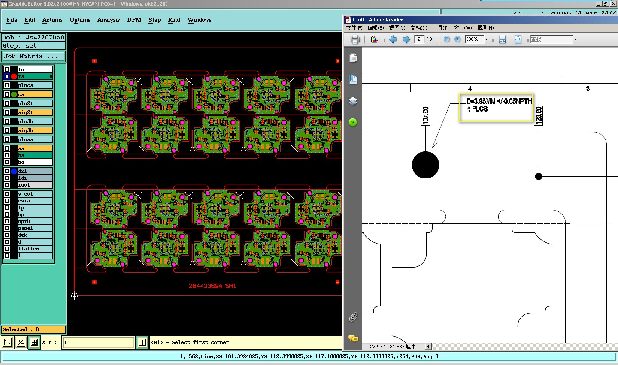Open the 工具(T) menu in Adobe Reader

click(440, 28)
